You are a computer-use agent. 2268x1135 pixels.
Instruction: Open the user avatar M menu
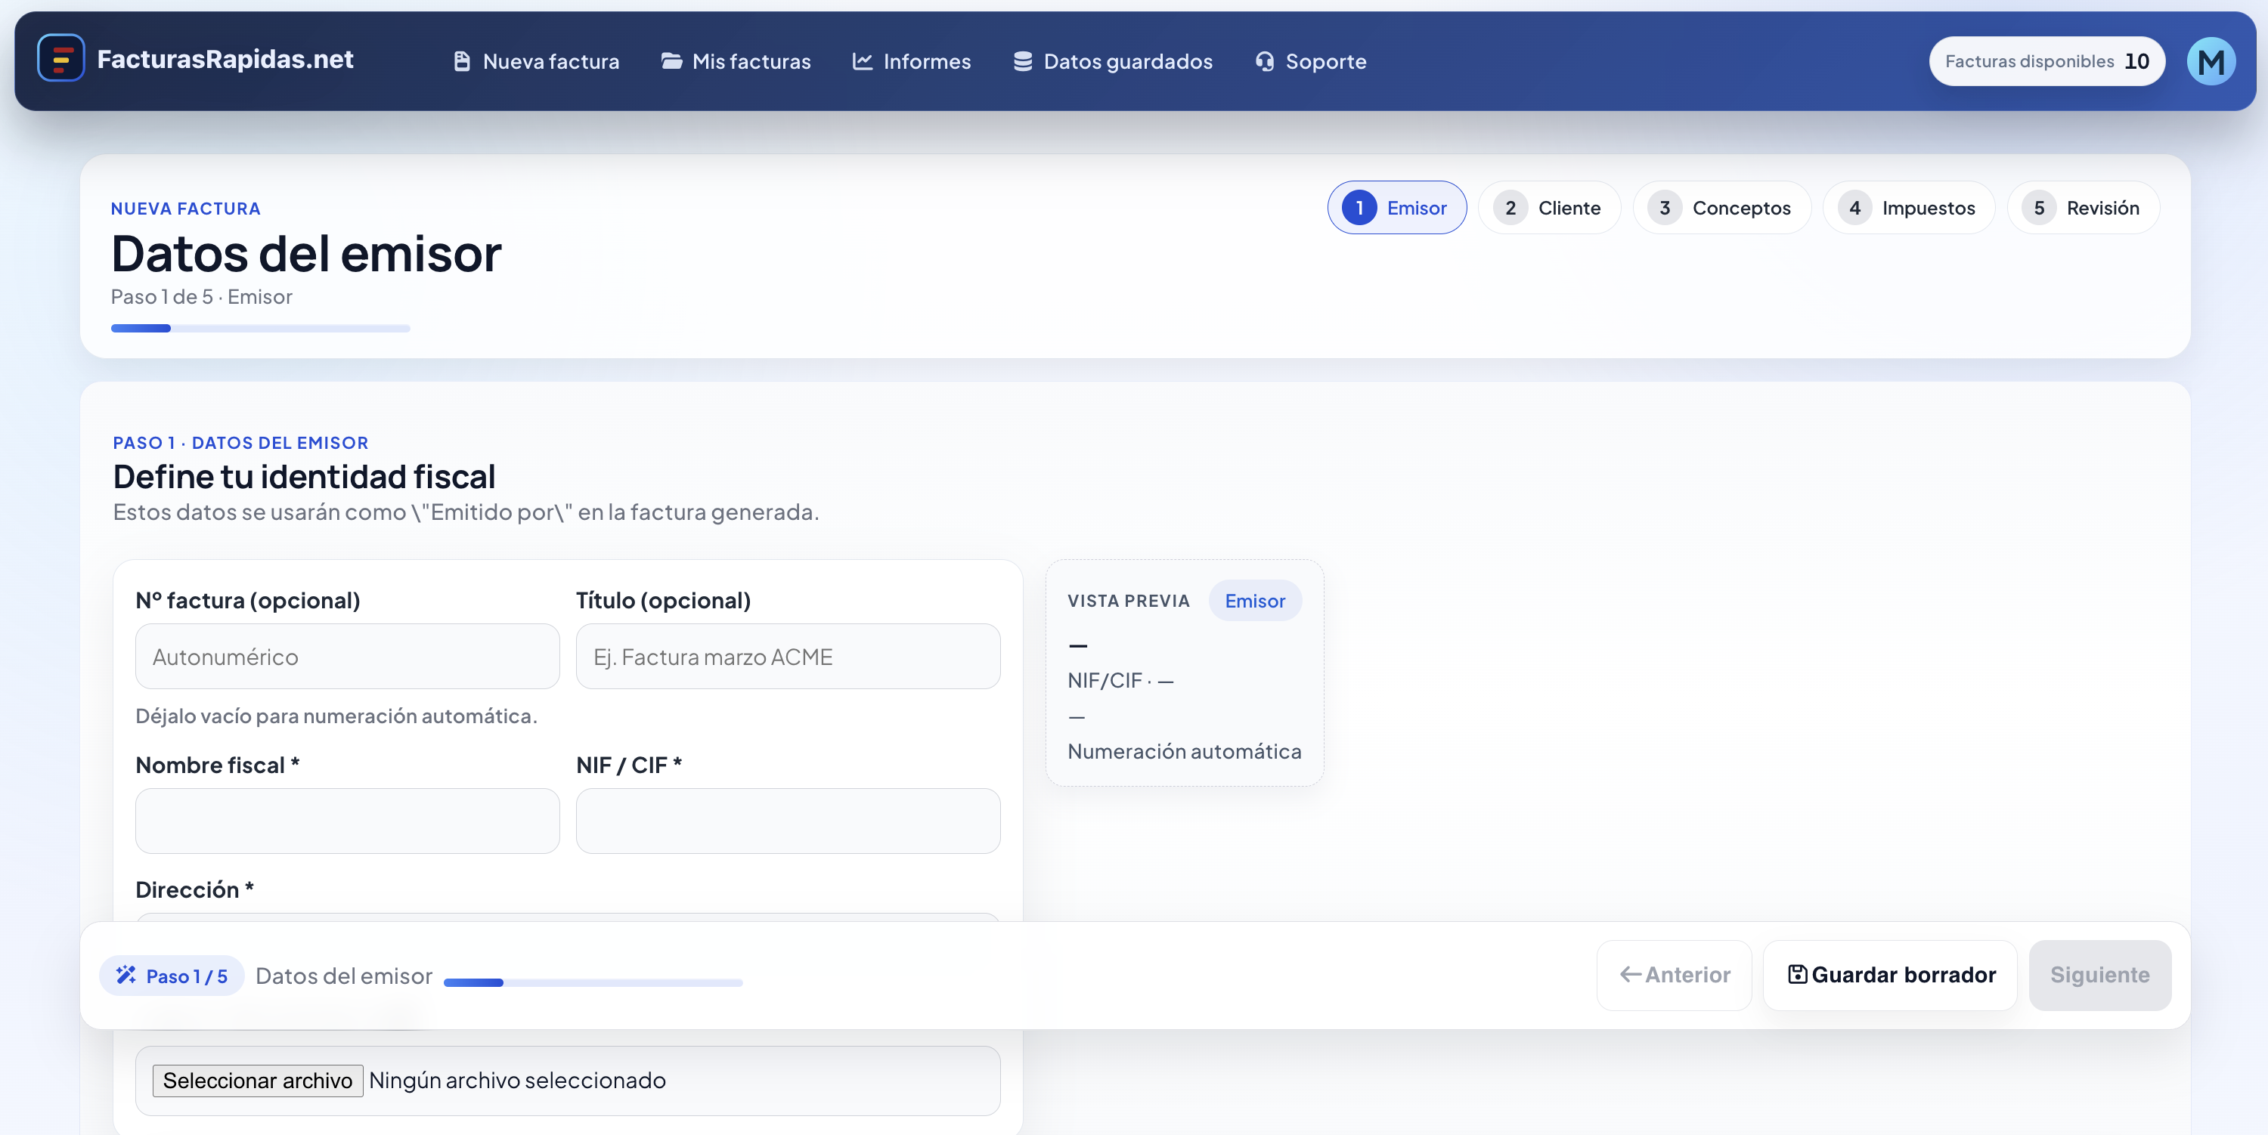(x=2210, y=62)
